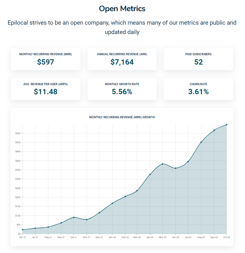Click the Jan 22 x-axis label
Viewport: 245px width, 253px height.
(x=112, y=237)
